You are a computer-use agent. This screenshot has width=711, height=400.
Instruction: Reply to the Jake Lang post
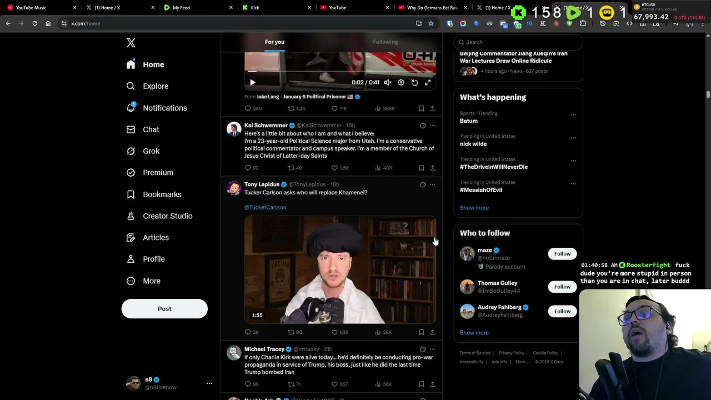253,108
